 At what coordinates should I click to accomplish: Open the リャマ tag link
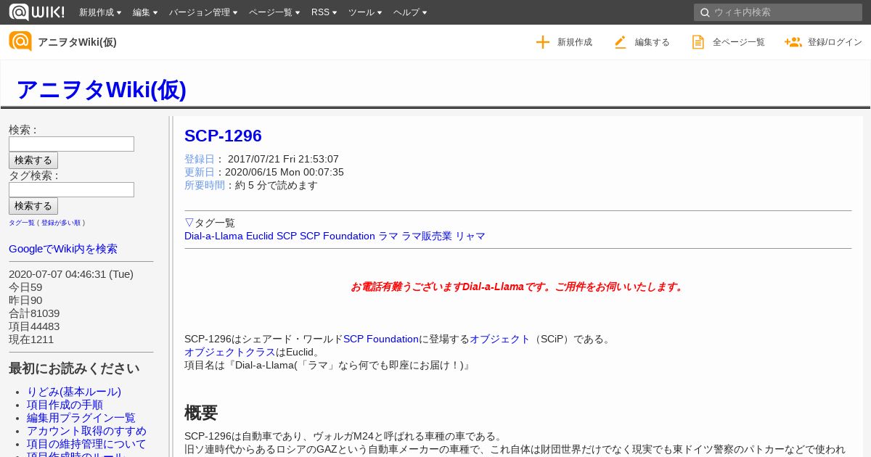coord(470,236)
